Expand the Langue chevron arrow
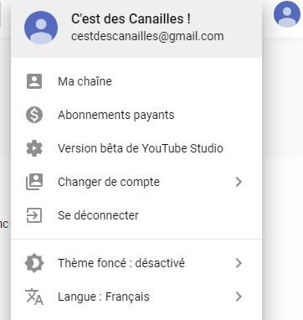303x320 pixels. [239, 297]
